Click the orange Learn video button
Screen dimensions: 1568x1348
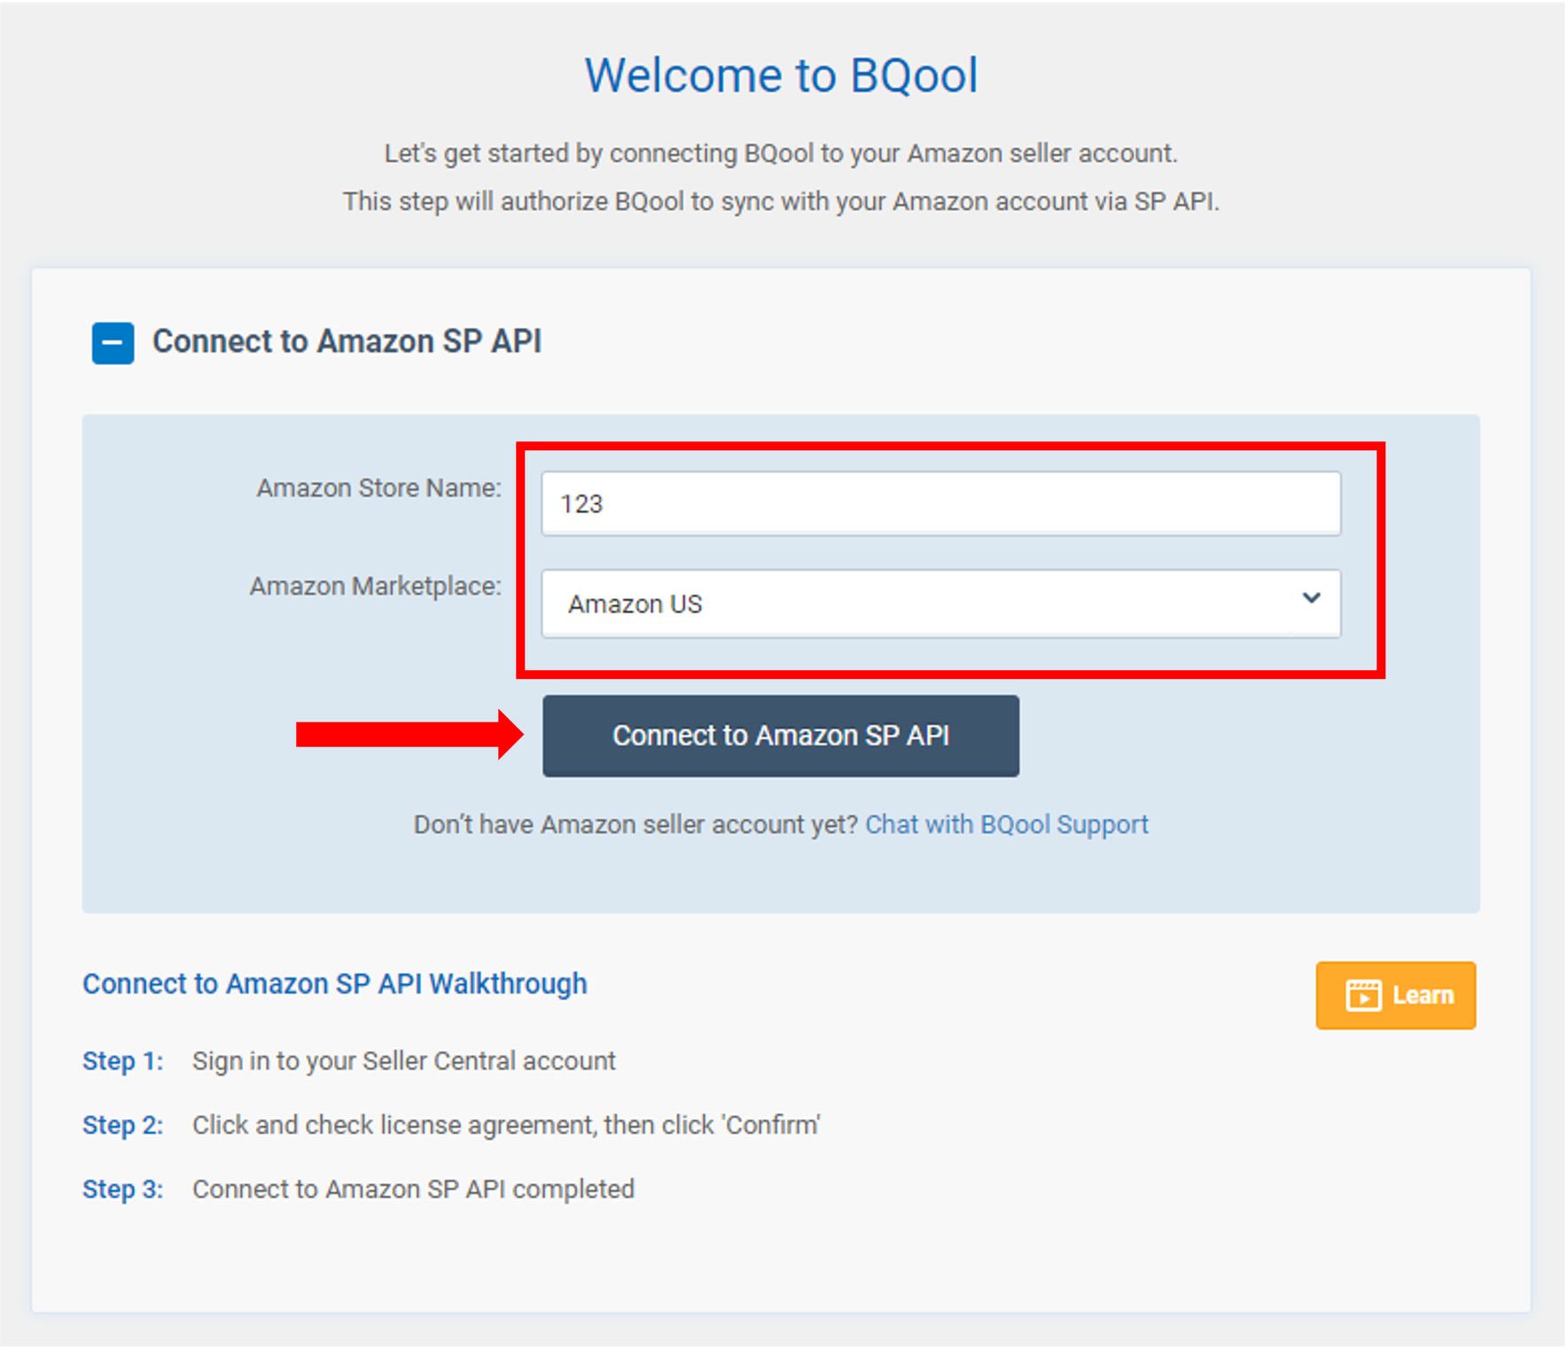pos(1395,995)
